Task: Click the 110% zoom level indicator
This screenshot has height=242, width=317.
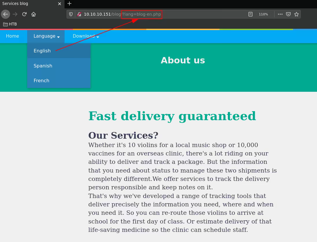Action: 263,14
